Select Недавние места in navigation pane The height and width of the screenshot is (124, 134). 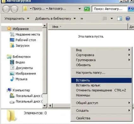[28, 34]
